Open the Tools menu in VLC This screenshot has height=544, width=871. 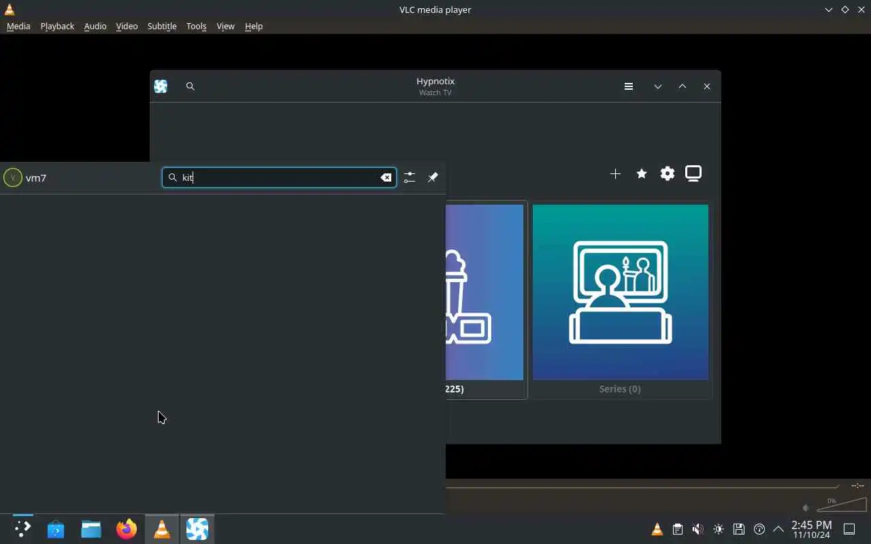pyautogui.click(x=196, y=26)
